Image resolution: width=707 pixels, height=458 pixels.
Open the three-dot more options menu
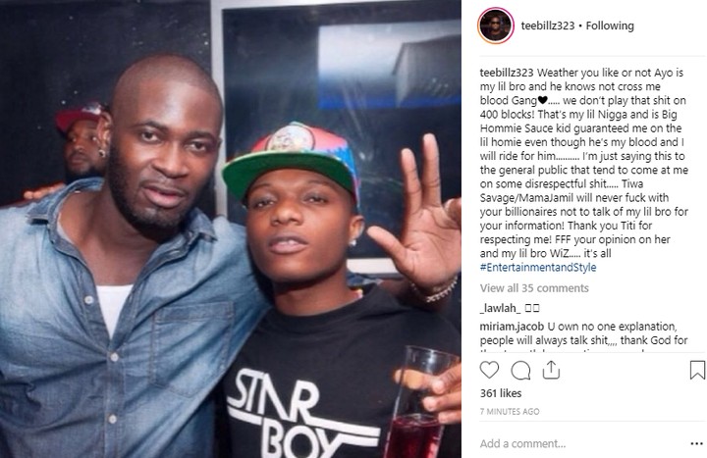coord(696,444)
